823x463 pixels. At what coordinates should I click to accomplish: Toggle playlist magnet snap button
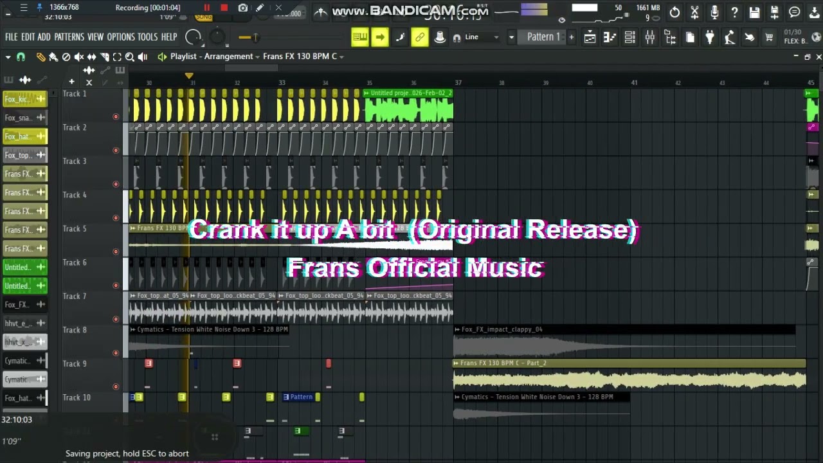click(21, 57)
